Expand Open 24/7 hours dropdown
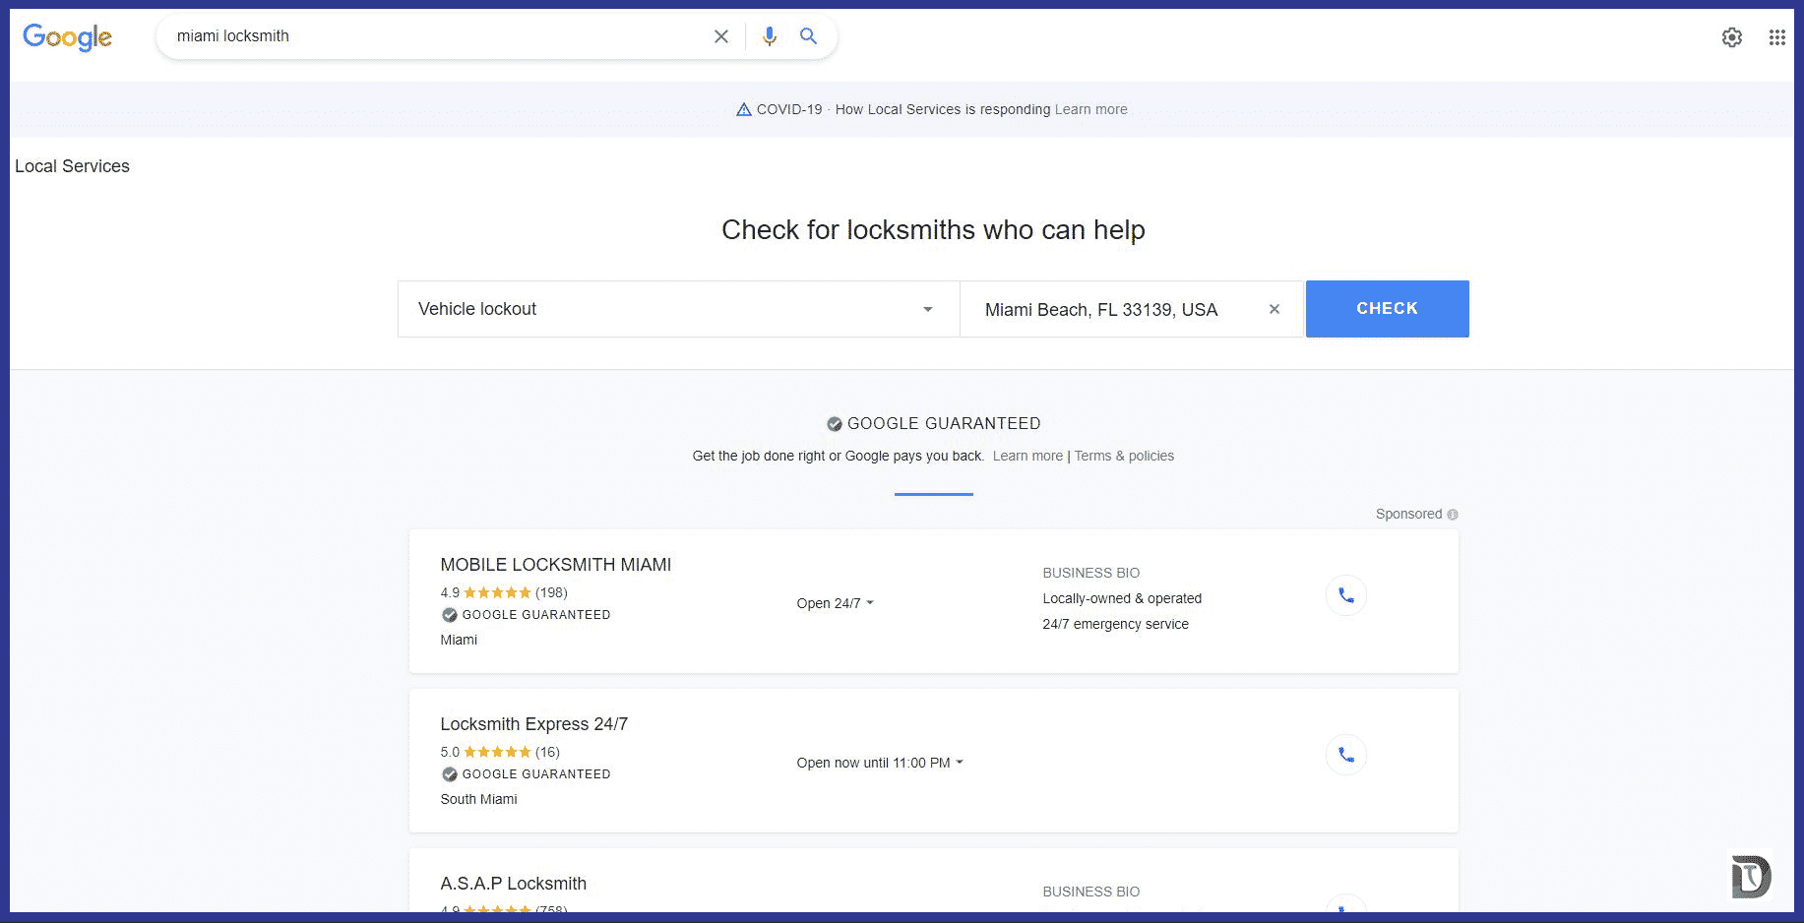 click(835, 603)
